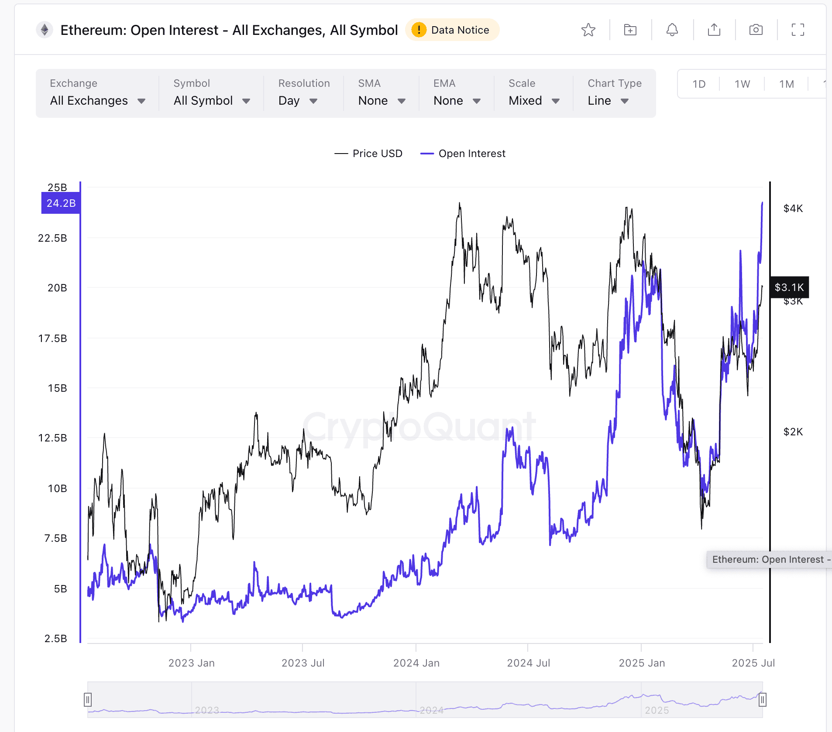Select the 1D time range tab
832x732 pixels.
[x=699, y=84]
